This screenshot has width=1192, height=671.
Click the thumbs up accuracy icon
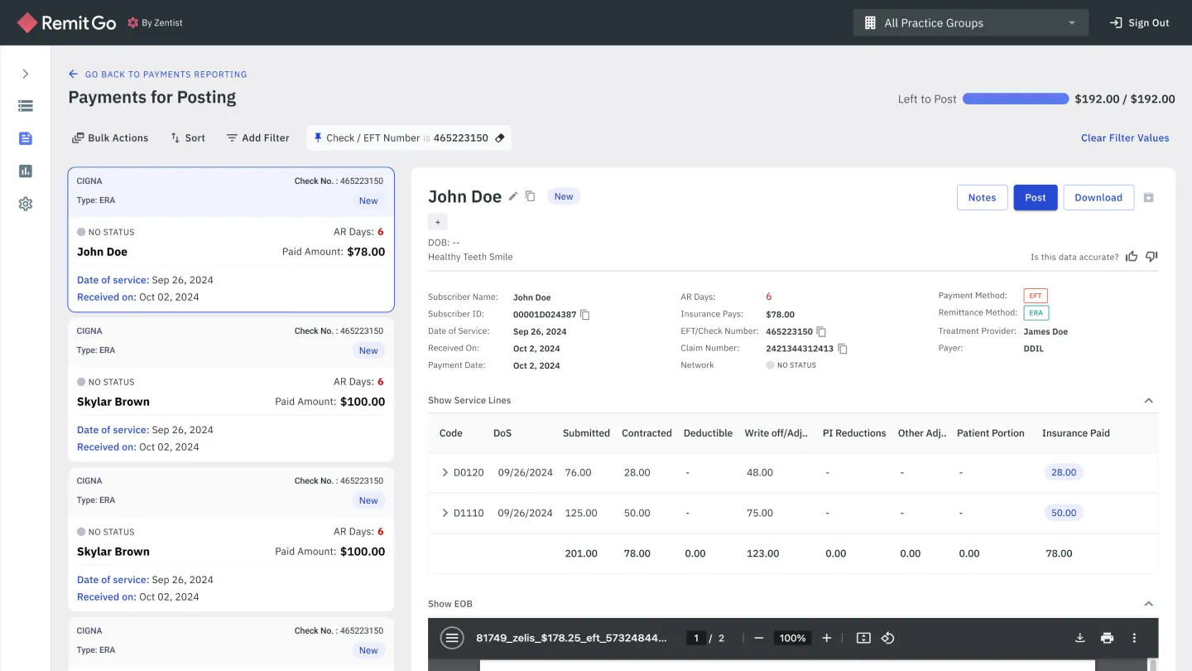point(1132,257)
